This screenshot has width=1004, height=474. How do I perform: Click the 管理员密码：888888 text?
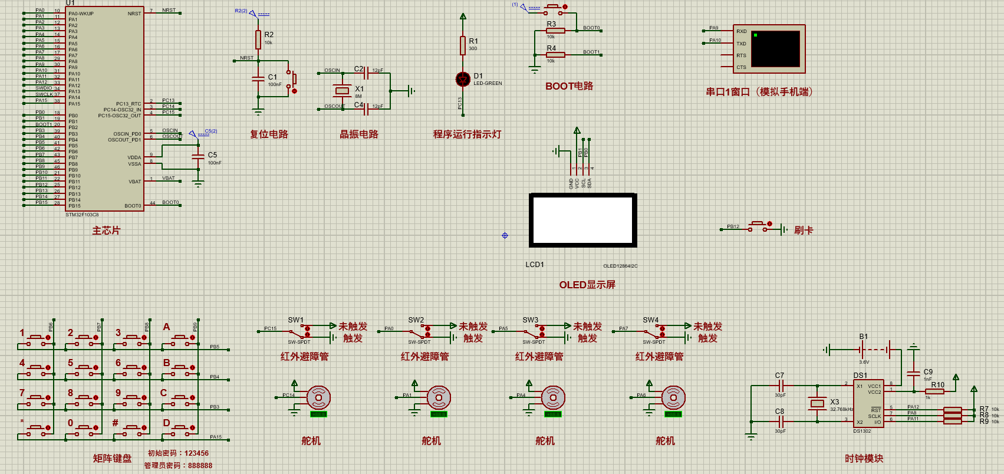pos(178,466)
